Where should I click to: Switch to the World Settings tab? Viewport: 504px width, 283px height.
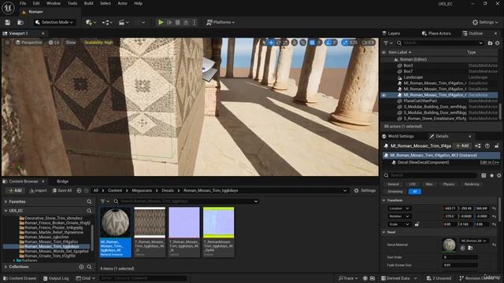(x=398, y=136)
